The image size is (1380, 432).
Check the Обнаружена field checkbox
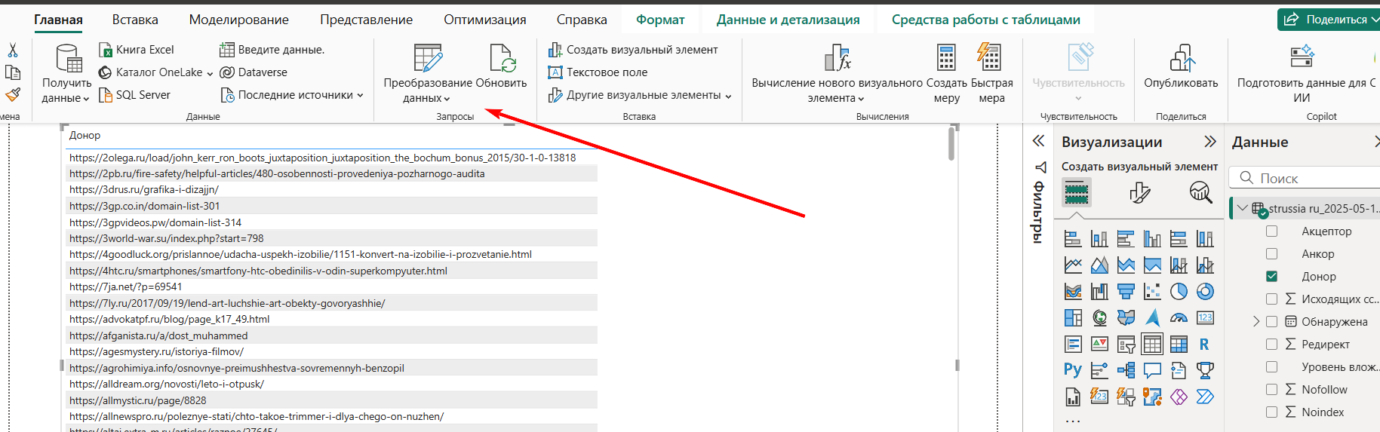[1271, 322]
